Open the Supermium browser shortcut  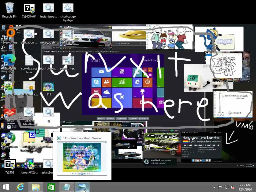10,140
